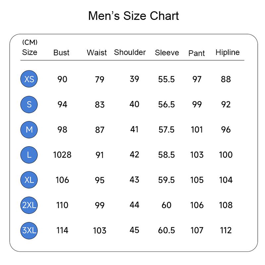Click the 2XL size circle

coord(29,205)
